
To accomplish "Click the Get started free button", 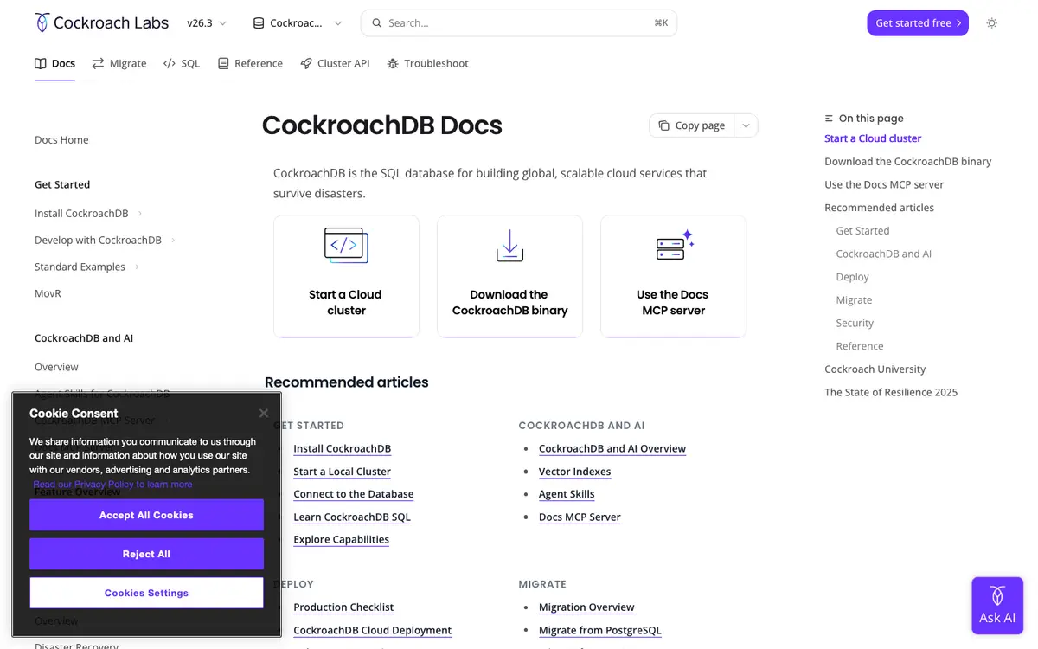I will 918,23.
